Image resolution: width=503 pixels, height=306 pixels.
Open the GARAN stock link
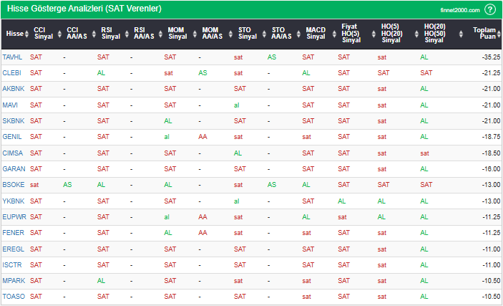click(x=13, y=169)
